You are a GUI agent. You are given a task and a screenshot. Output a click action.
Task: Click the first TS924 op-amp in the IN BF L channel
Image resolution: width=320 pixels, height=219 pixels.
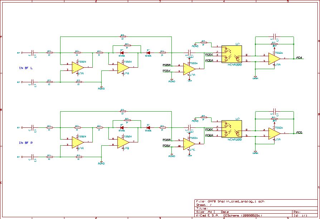click(x=78, y=67)
